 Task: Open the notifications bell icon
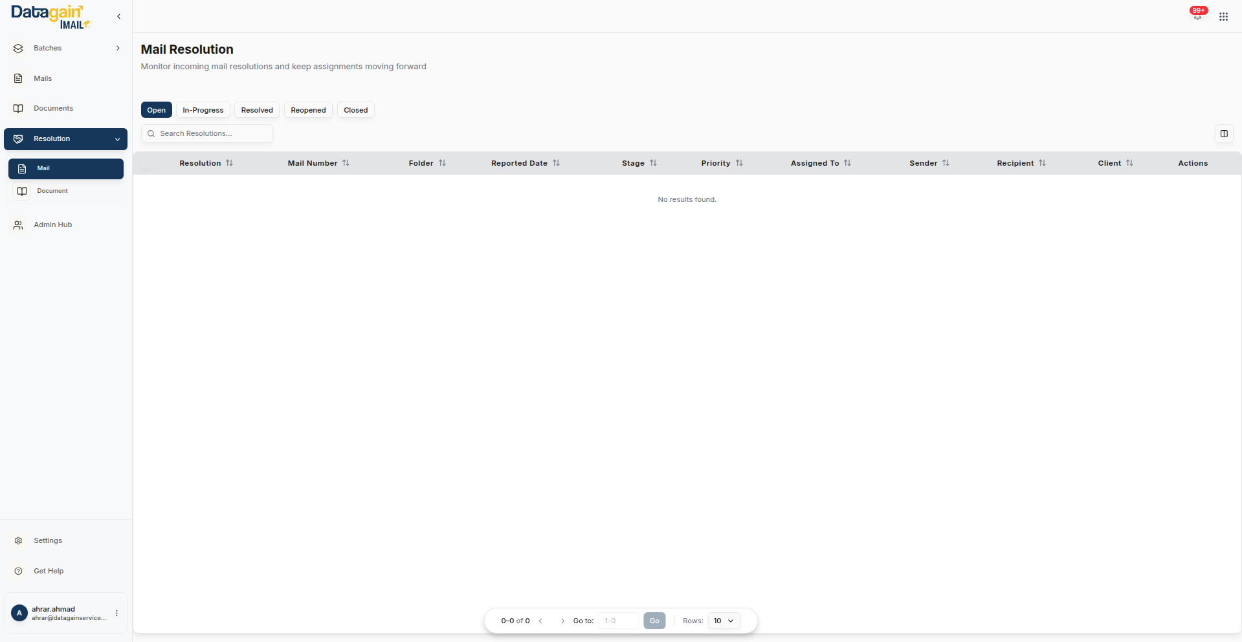1197,16
